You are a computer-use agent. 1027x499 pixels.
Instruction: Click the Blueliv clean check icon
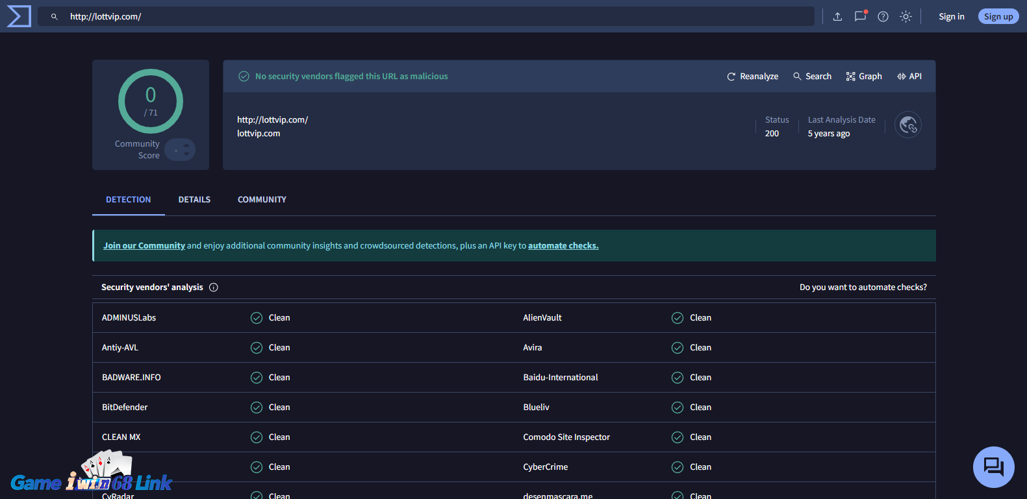678,408
